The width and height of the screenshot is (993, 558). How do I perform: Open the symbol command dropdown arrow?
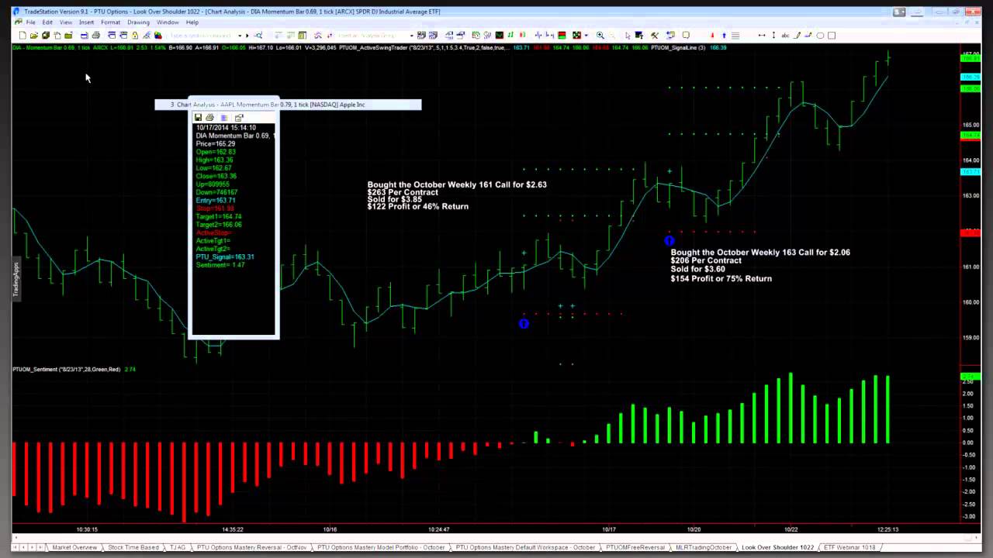point(240,36)
